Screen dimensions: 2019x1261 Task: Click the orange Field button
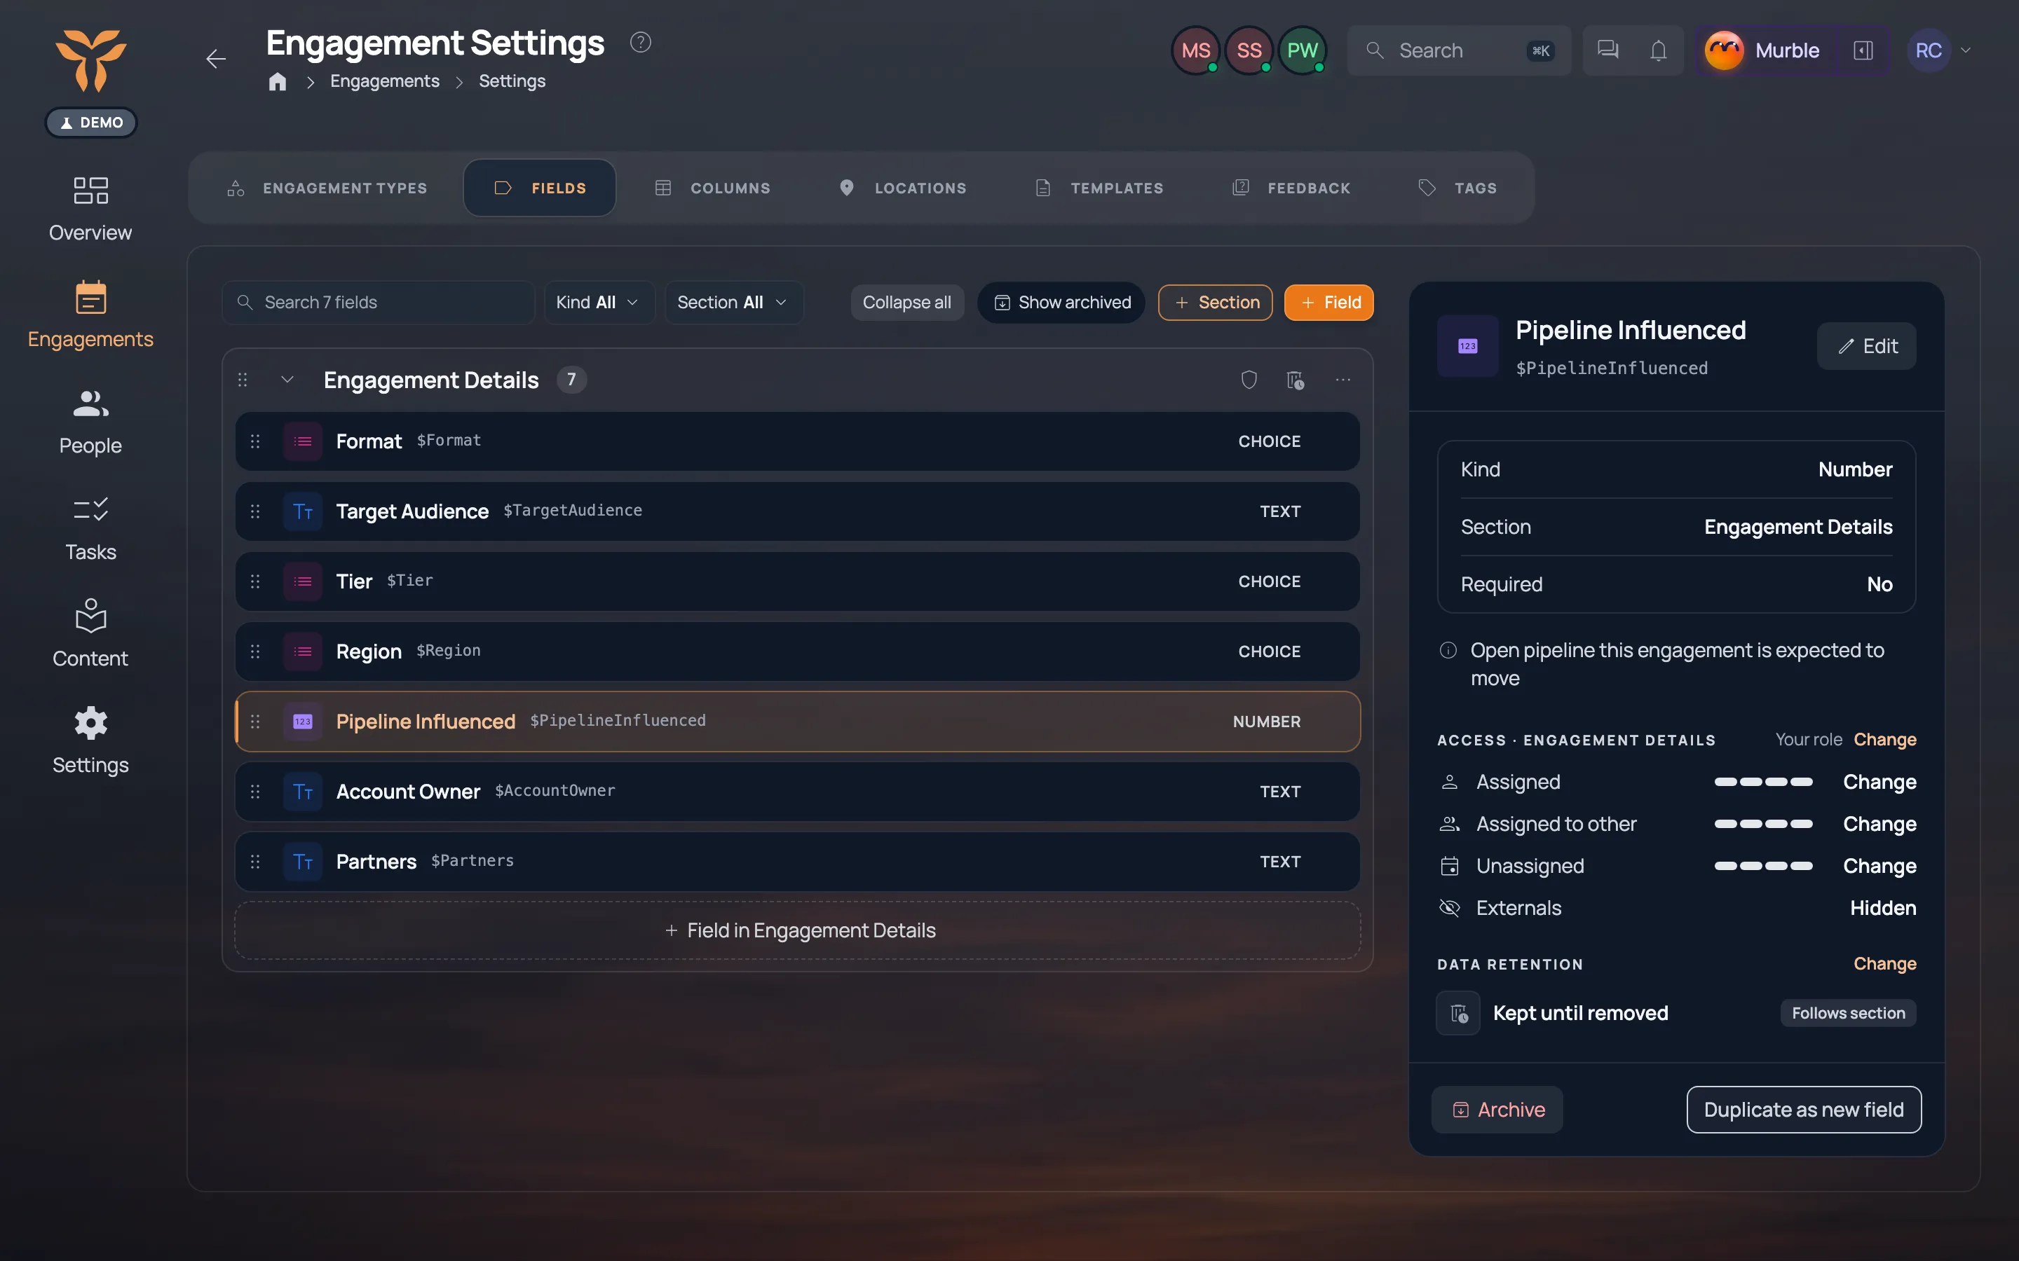coord(1329,302)
